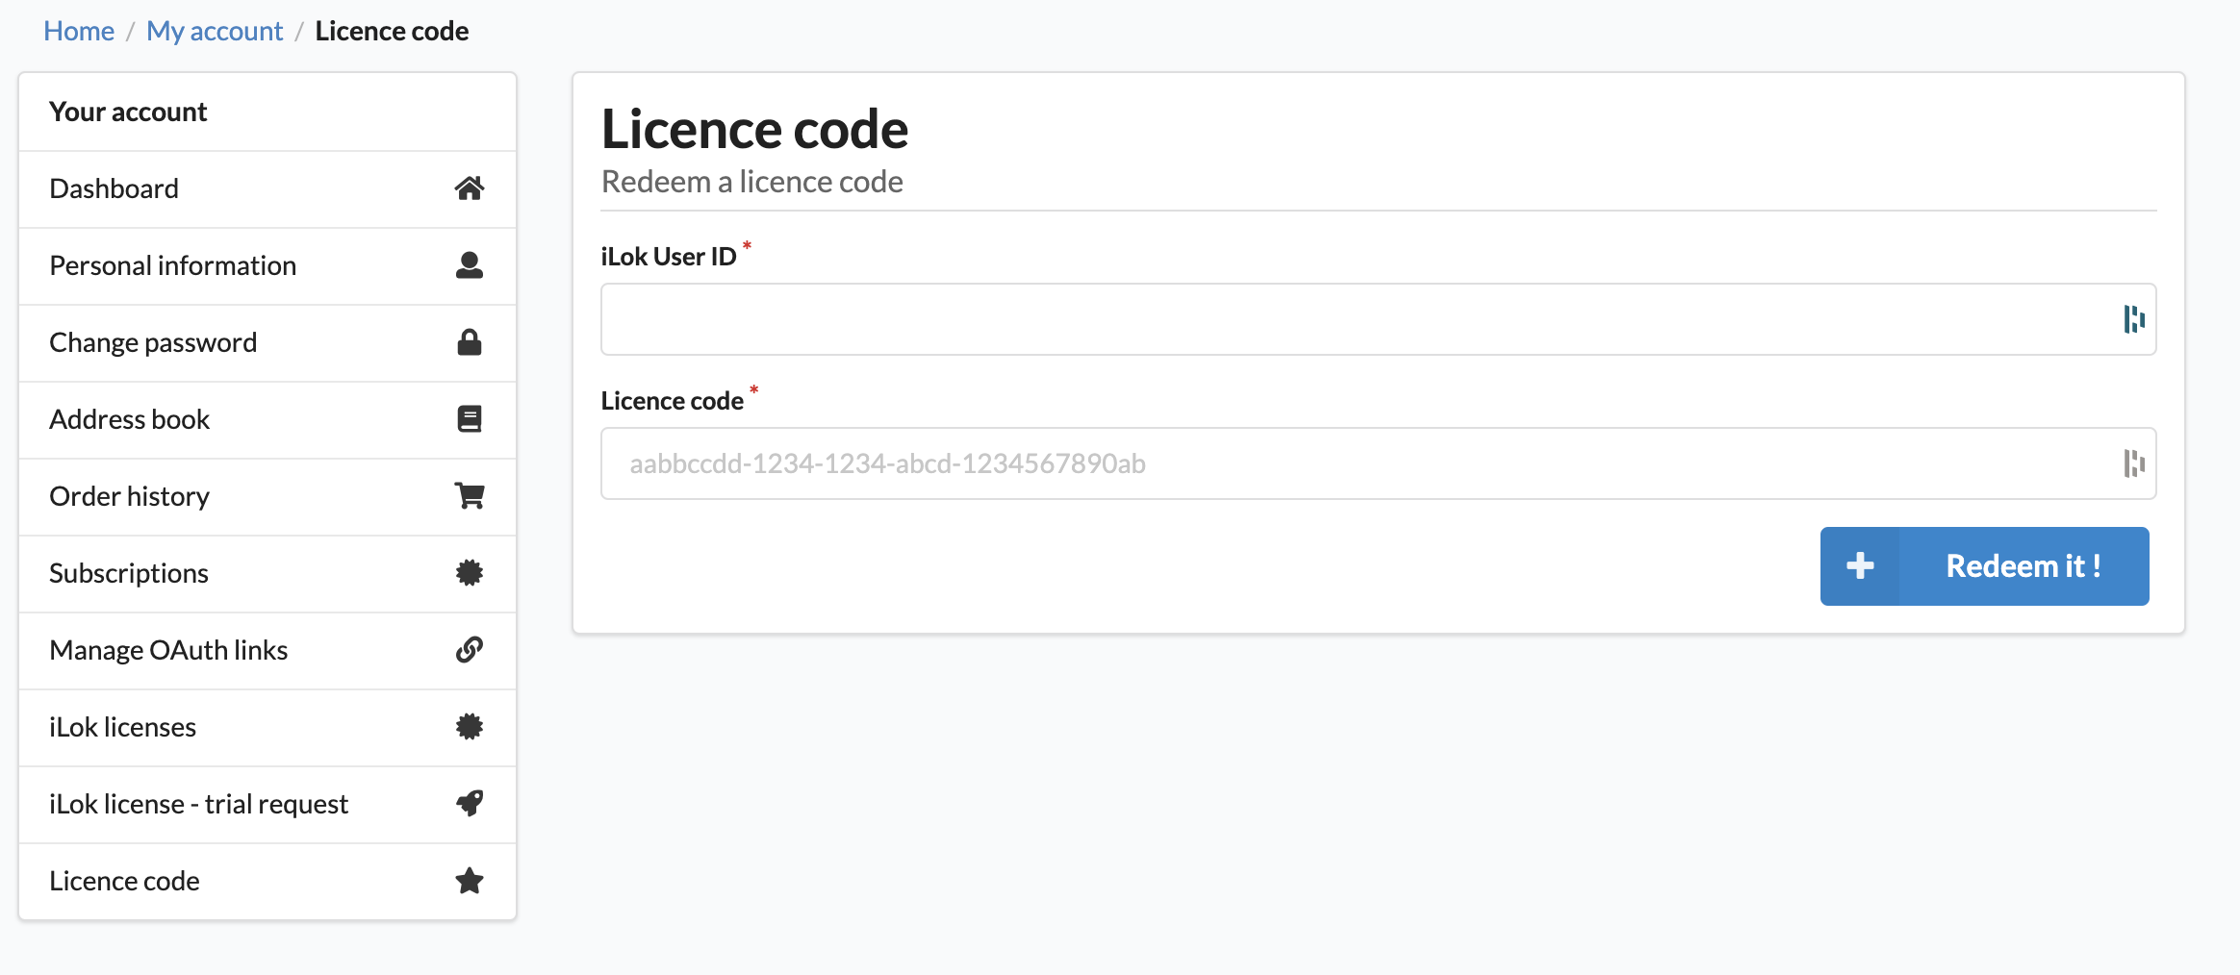Screen dimensions: 2240x975
Task: Open iLok licenses in the sidebar
Action: coord(123,727)
